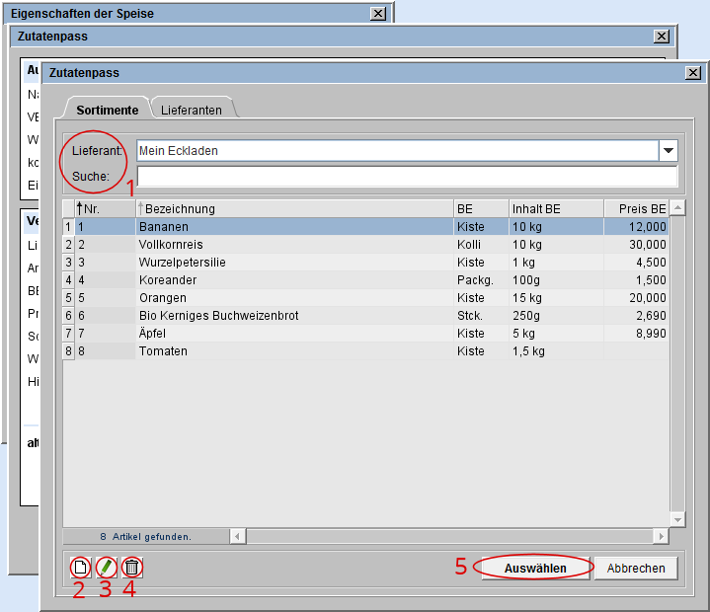Sort by Nr. column arrow
The width and height of the screenshot is (710, 612).
point(80,208)
